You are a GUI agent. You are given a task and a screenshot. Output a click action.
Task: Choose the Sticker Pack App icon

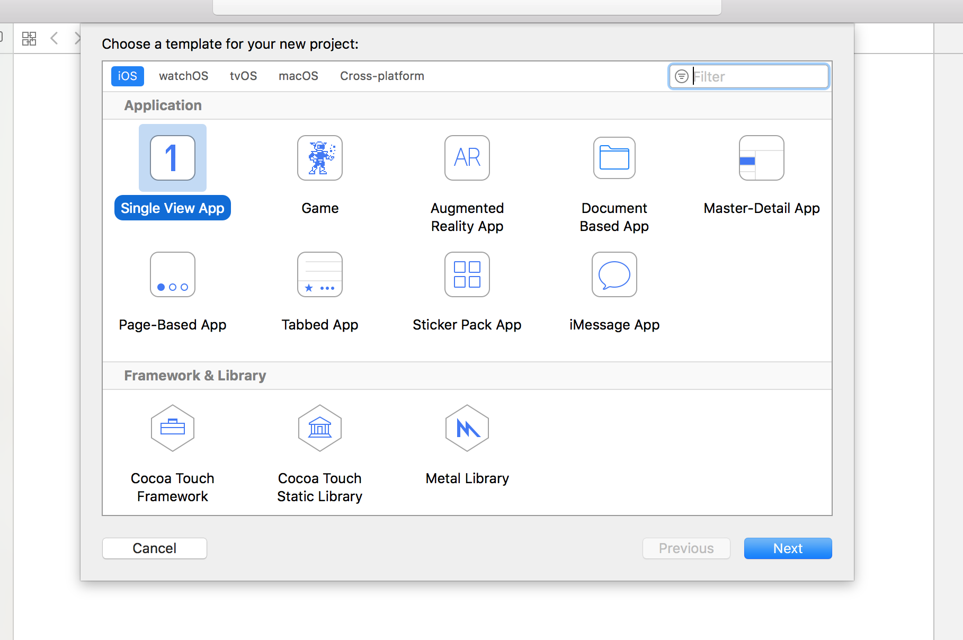click(x=467, y=274)
